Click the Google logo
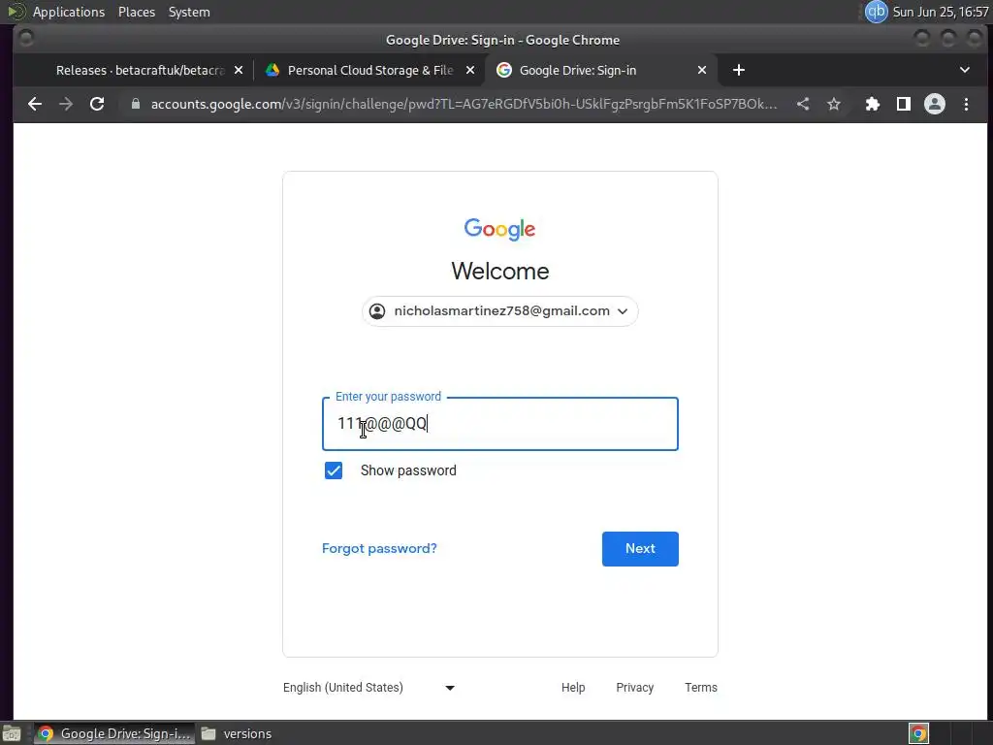The image size is (993, 745). pos(499,229)
